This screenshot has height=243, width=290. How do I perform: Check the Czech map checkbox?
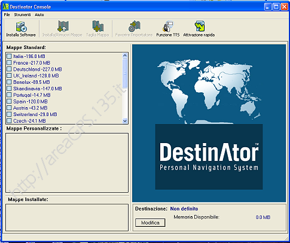[x=9, y=121]
